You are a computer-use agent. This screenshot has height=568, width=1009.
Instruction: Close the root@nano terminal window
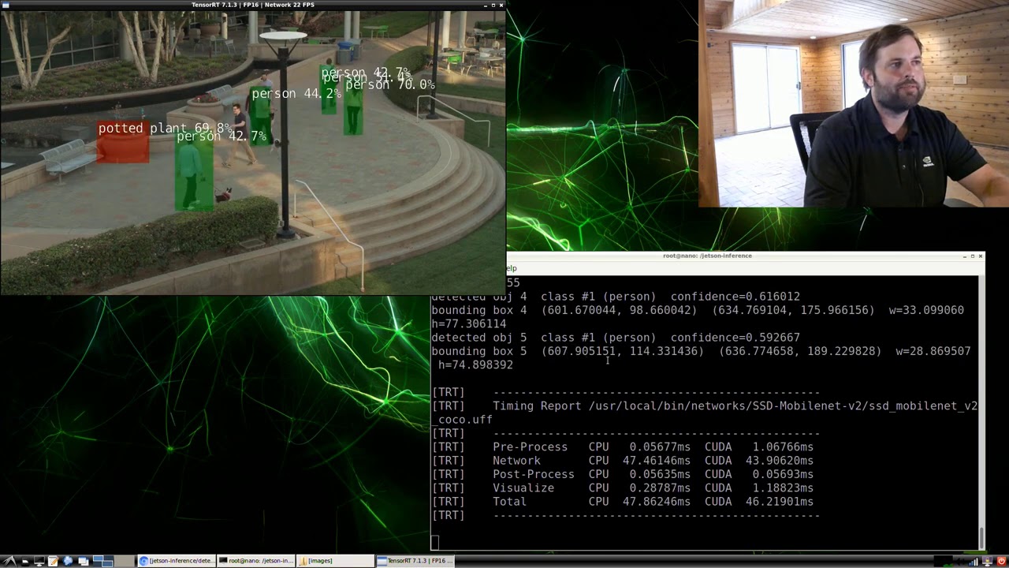pyautogui.click(x=981, y=256)
